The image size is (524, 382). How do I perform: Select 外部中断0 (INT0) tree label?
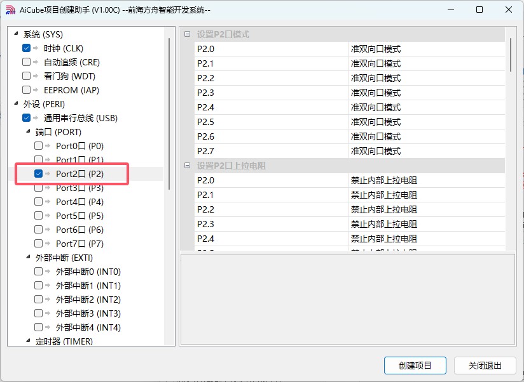[88, 272]
